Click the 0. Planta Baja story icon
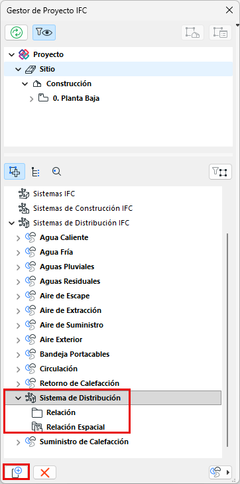The height and width of the screenshot is (484, 240). point(44,98)
